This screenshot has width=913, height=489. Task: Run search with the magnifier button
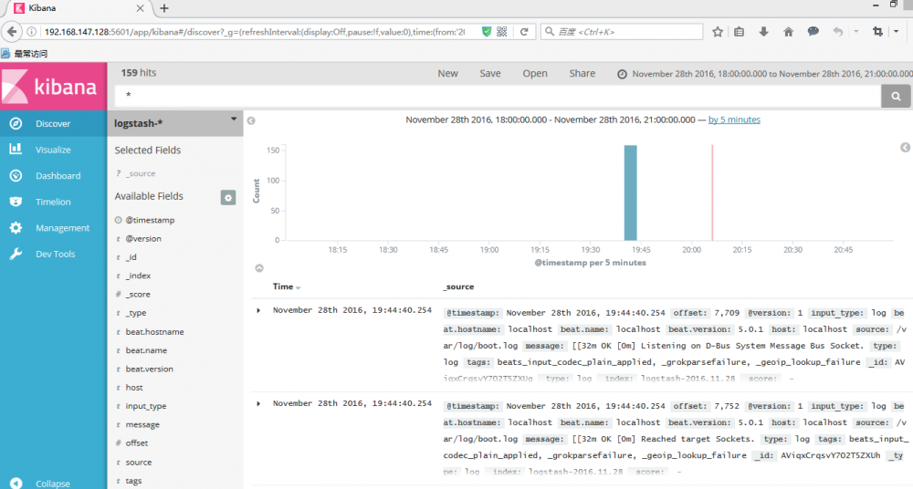click(x=897, y=96)
